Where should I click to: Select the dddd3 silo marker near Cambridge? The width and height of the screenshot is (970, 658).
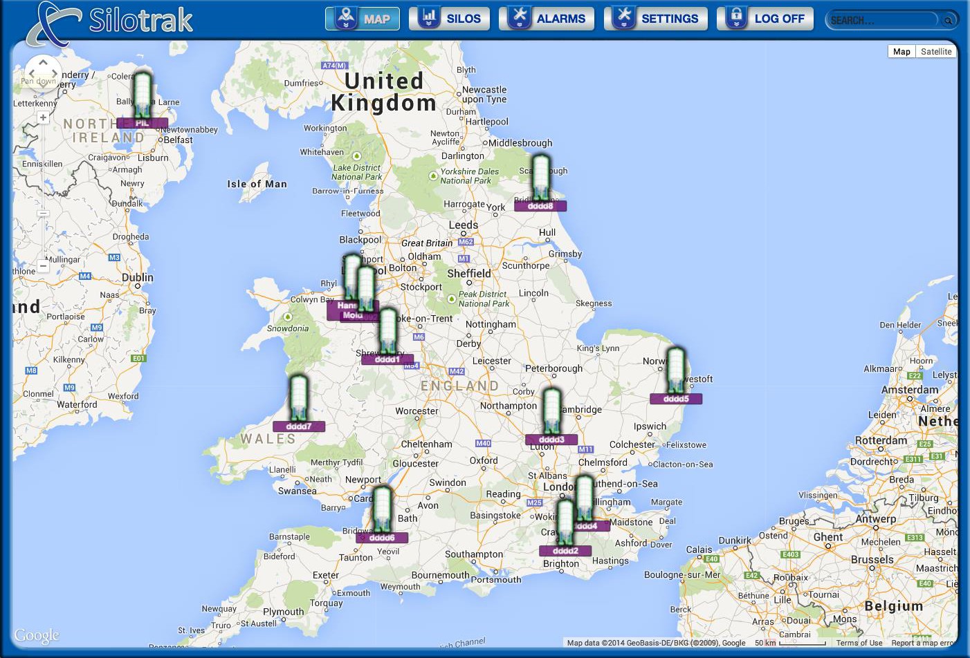point(551,413)
